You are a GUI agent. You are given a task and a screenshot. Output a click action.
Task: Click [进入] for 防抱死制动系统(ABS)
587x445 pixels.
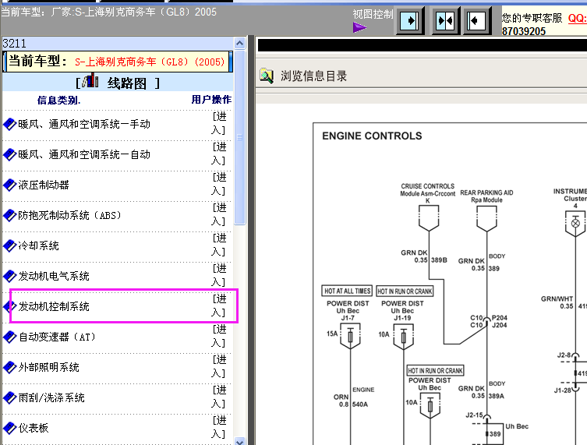(x=219, y=214)
